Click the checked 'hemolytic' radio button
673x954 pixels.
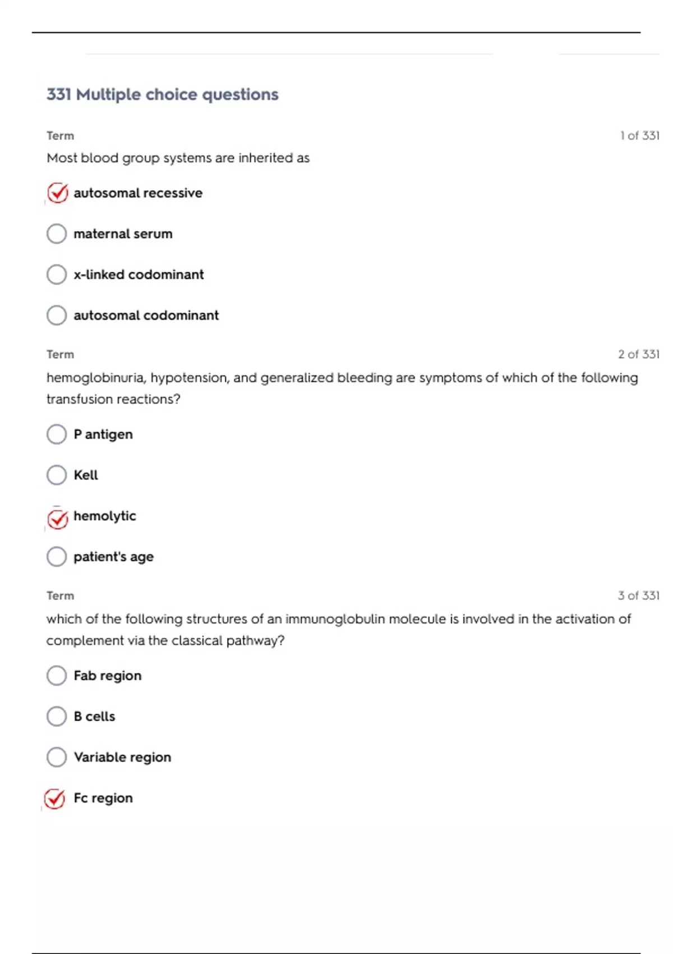57,519
